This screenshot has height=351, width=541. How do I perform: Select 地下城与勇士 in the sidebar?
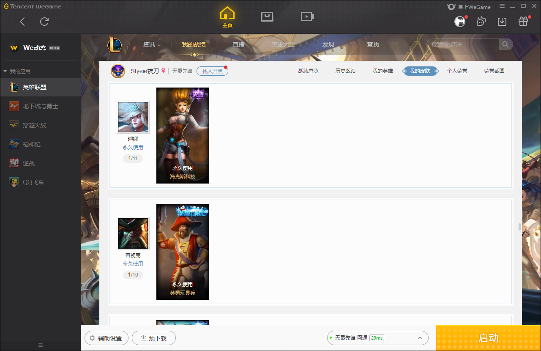[x=40, y=106]
